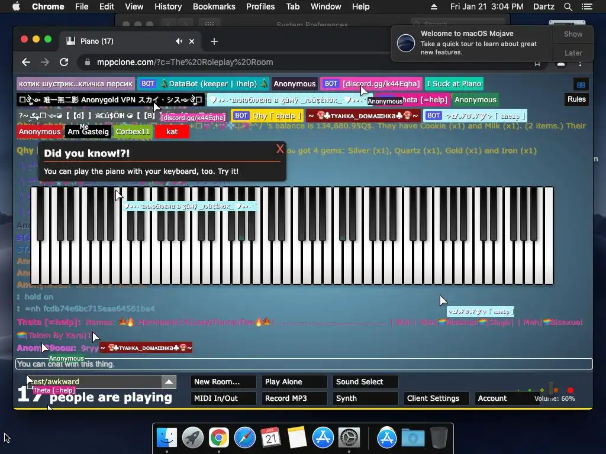This screenshot has width=606, height=454.
Task: Open the Window menu
Action: tap(326, 7)
